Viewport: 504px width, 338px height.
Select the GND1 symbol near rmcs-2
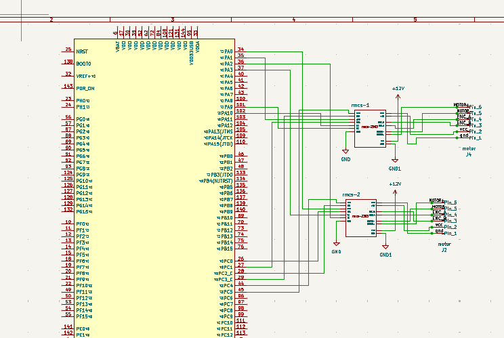tap(385, 251)
